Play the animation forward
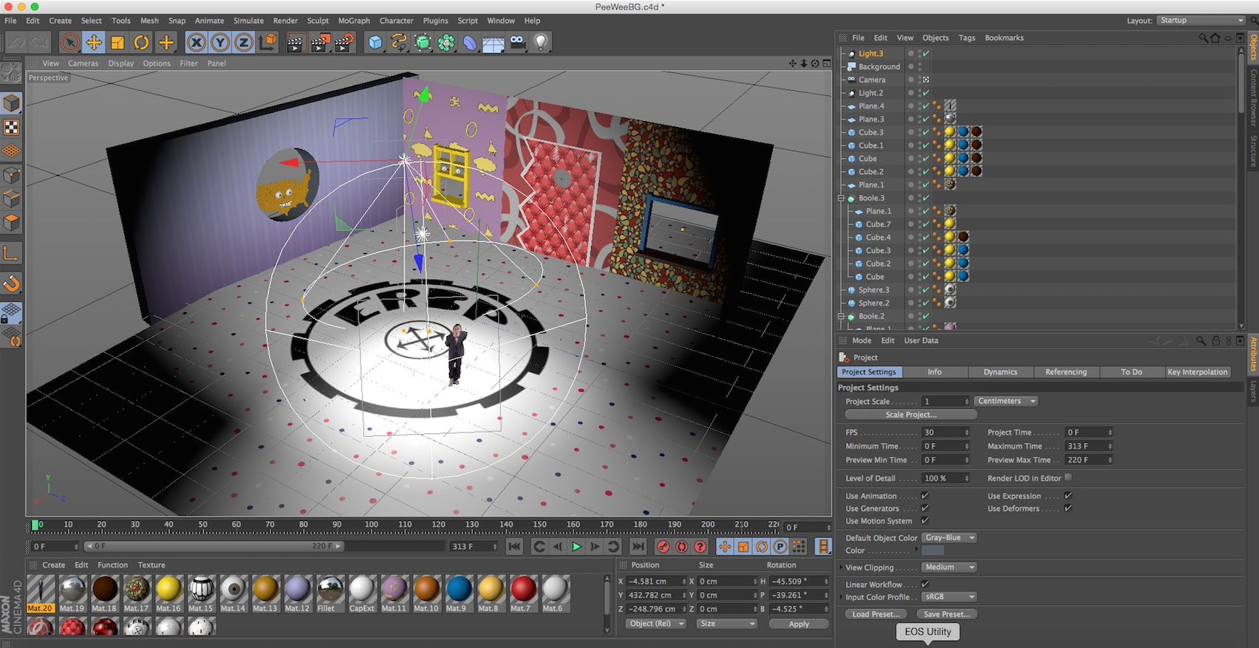Image resolution: width=1259 pixels, height=648 pixels. click(x=576, y=547)
